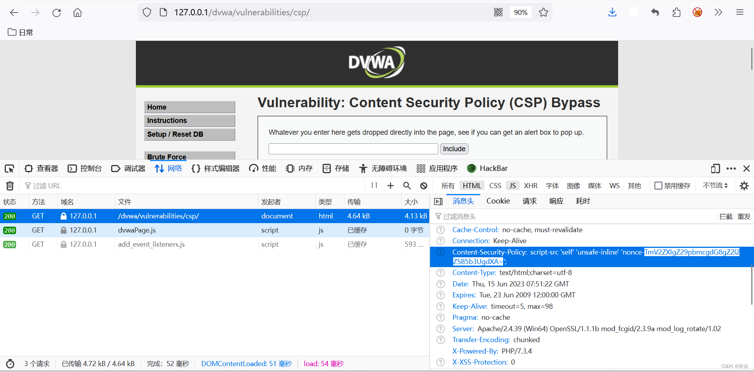This screenshot has width=754, height=372.
Task: Click the 过滤消息头 header filter field
Action: point(573,216)
